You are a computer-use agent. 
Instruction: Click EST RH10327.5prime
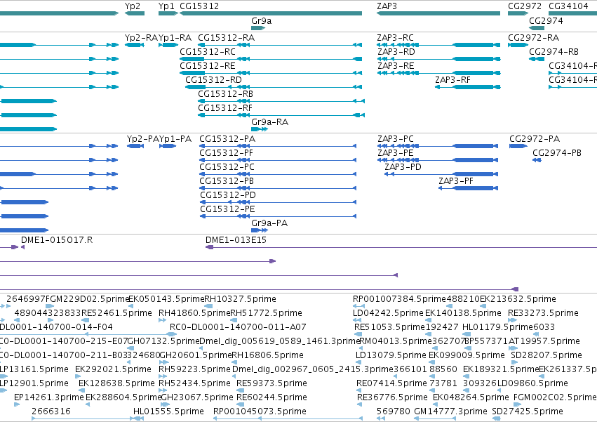240,299
